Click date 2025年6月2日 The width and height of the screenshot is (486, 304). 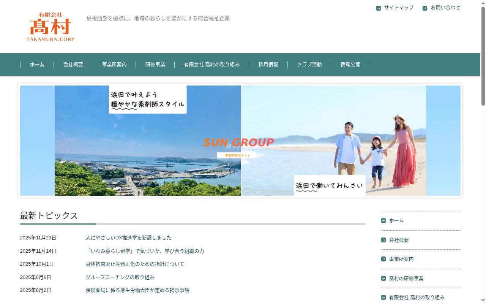pyautogui.click(x=35, y=290)
